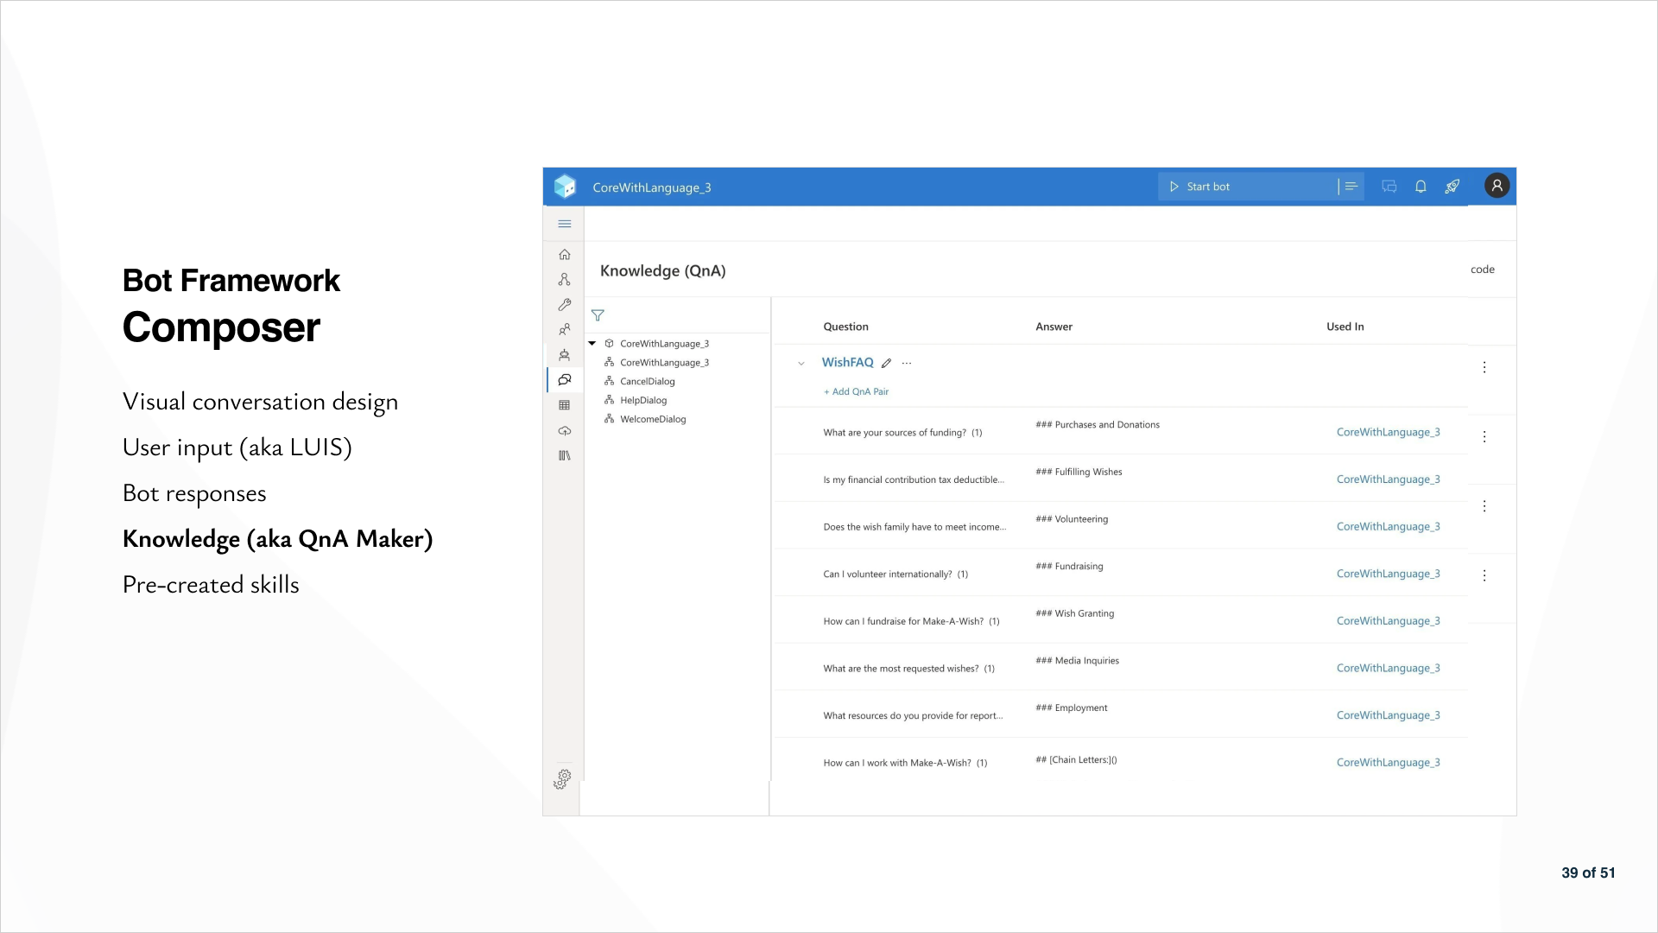Open the notifications bell icon
The height and width of the screenshot is (933, 1658).
(x=1421, y=187)
